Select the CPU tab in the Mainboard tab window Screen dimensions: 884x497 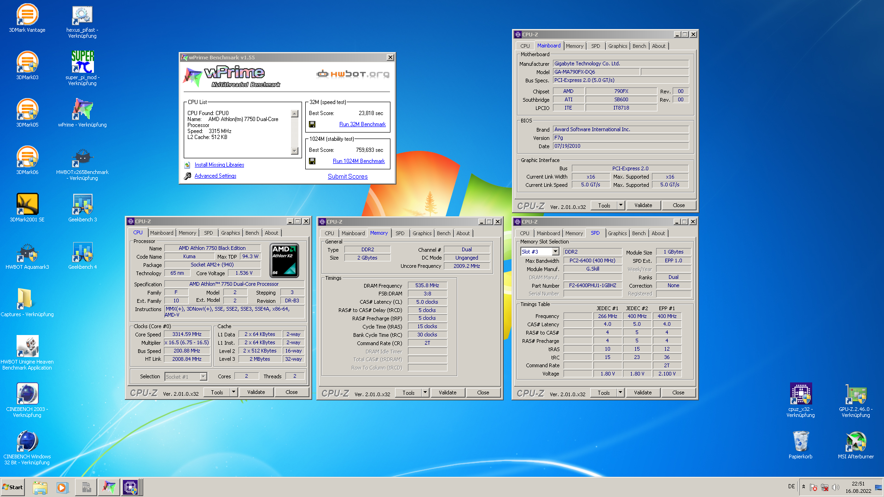pyautogui.click(x=525, y=46)
